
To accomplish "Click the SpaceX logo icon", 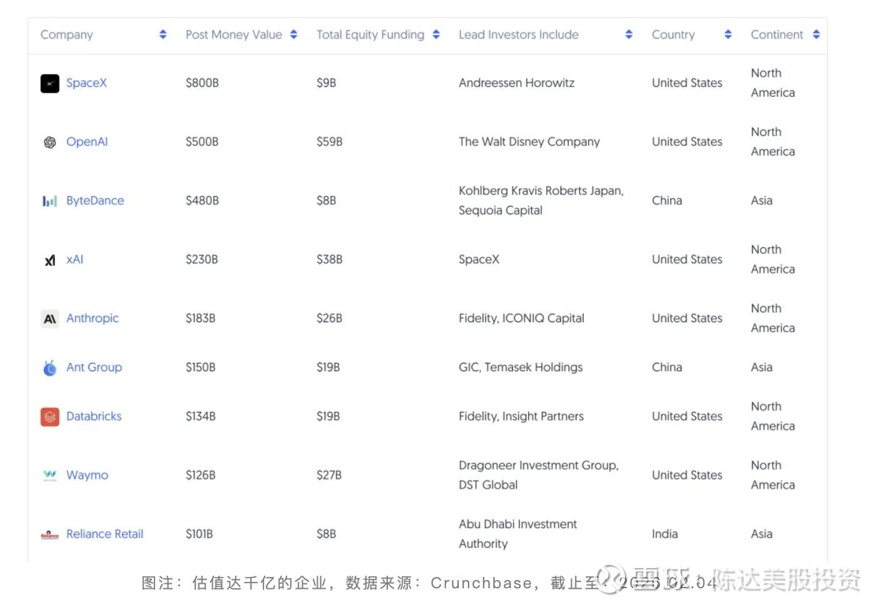I will pos(50,83).
